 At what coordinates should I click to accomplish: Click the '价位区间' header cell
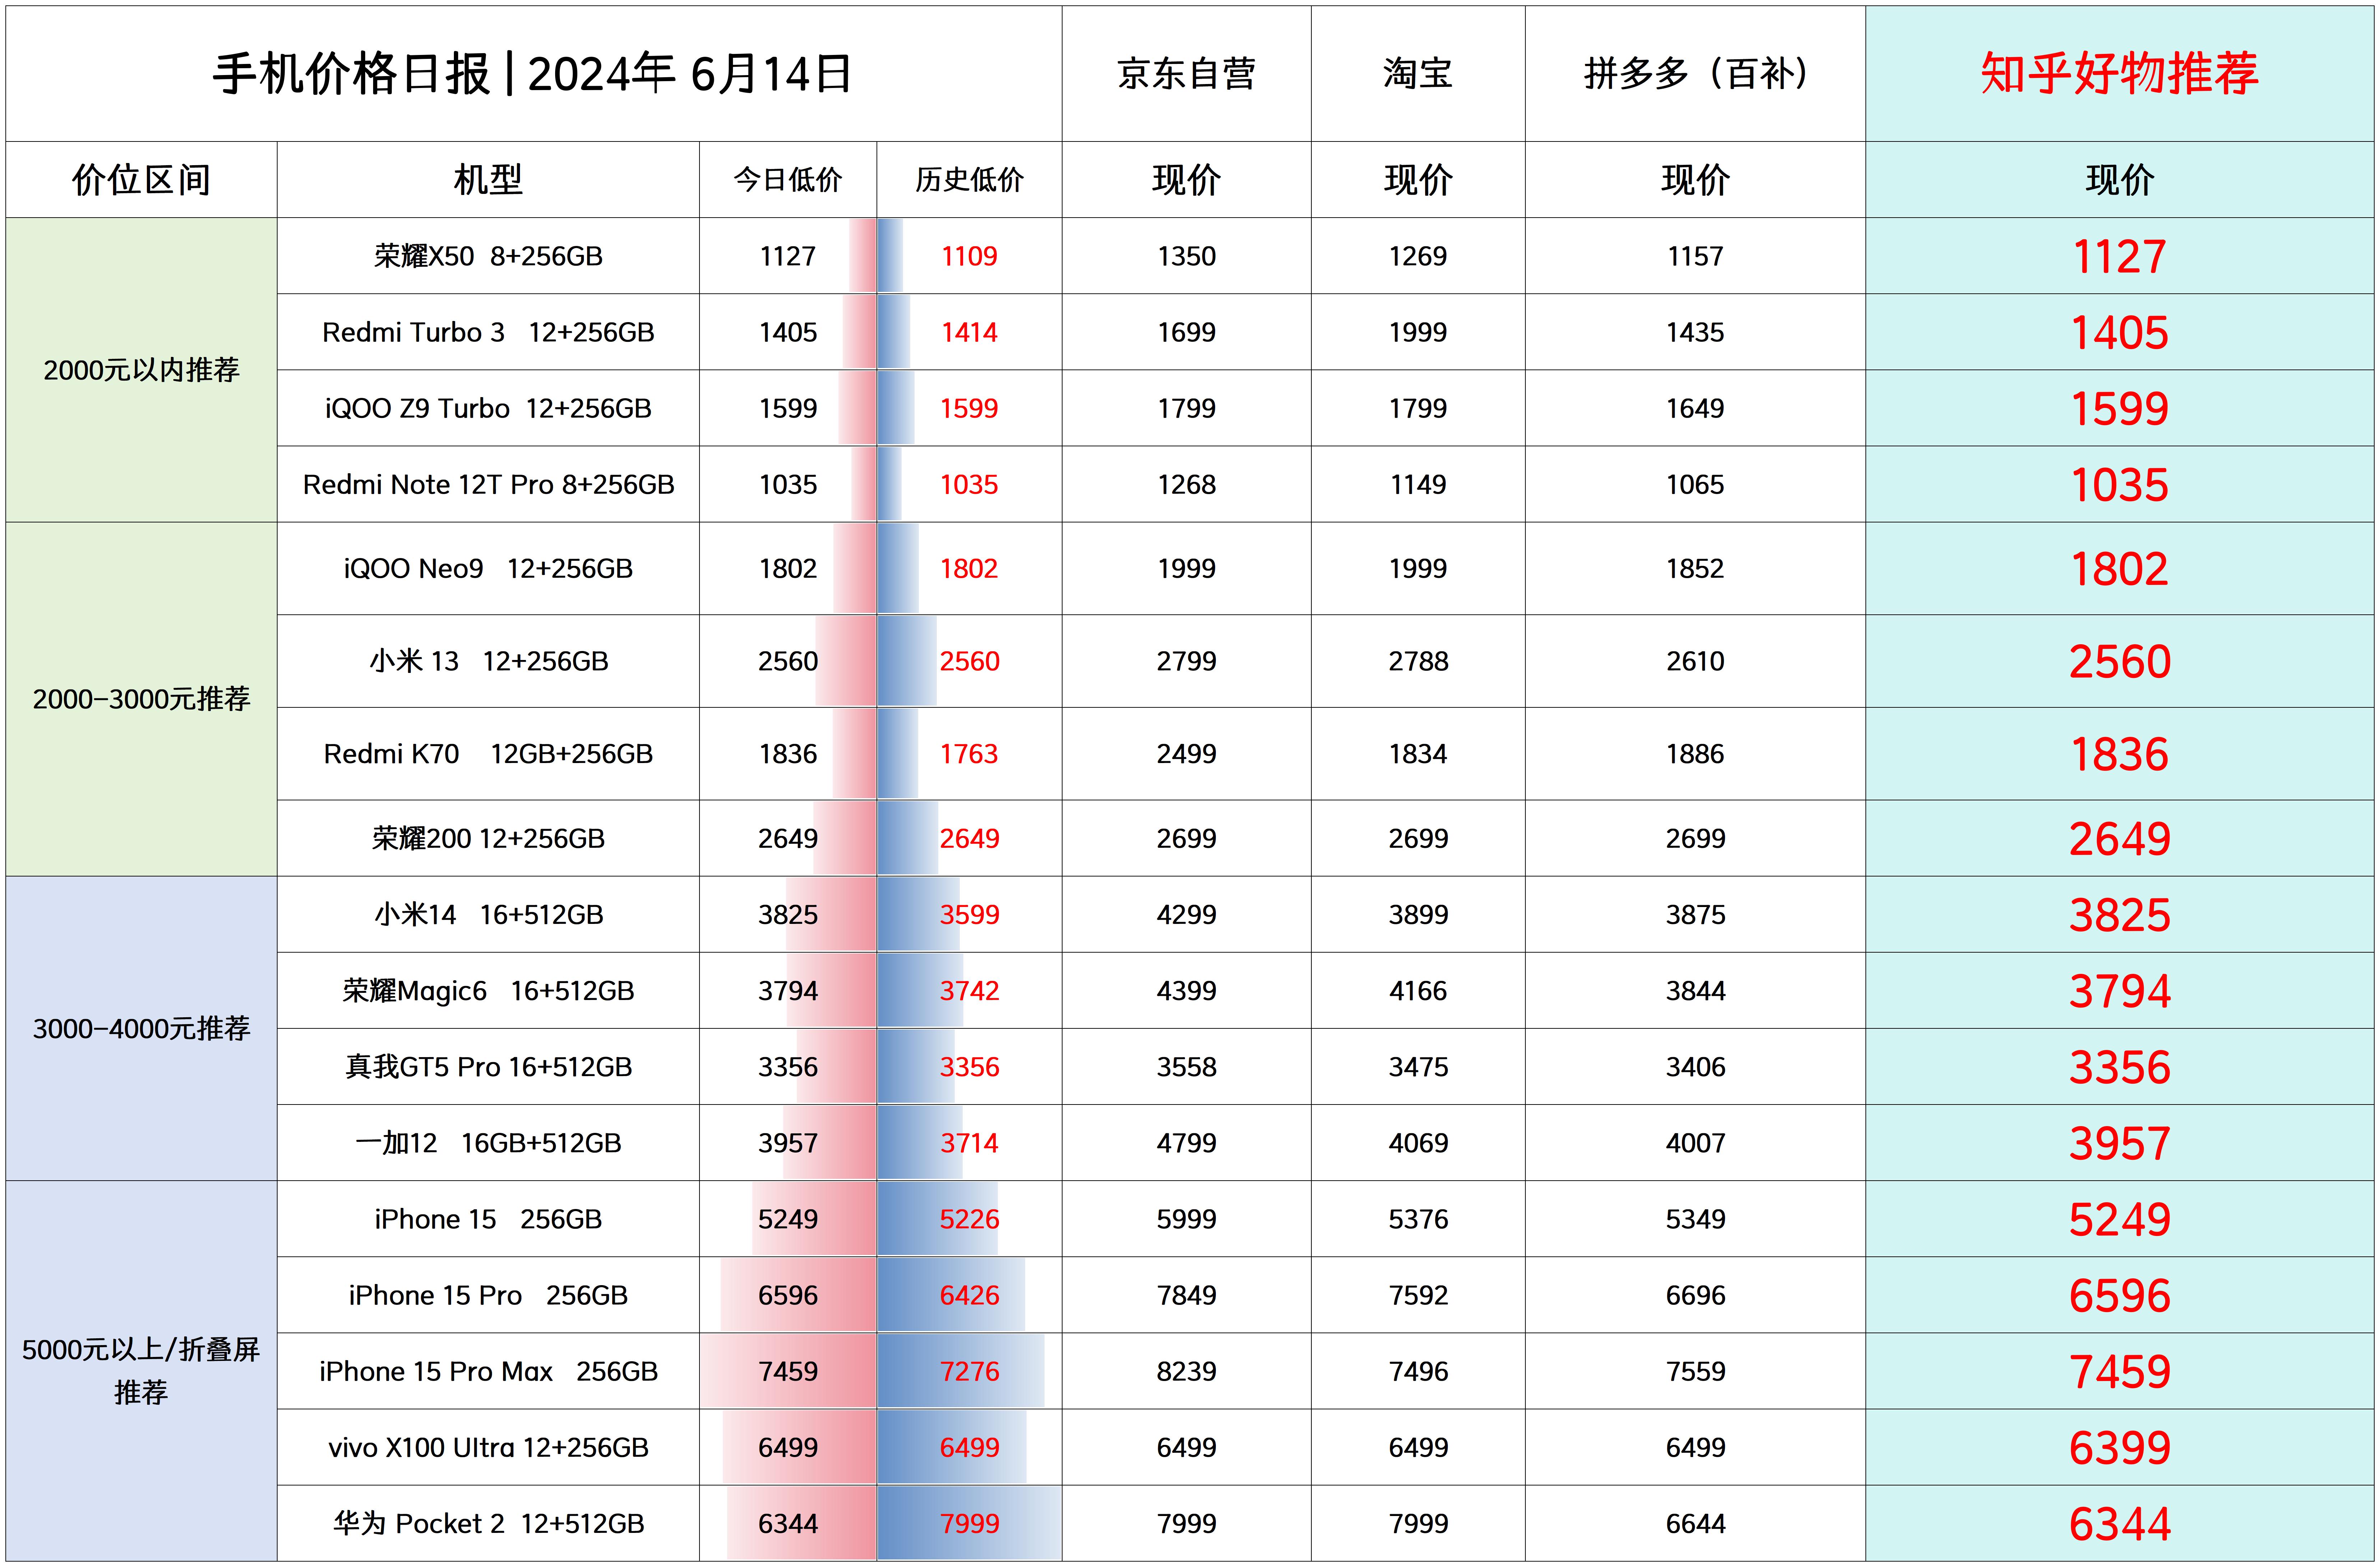click(x=141, y=180)
